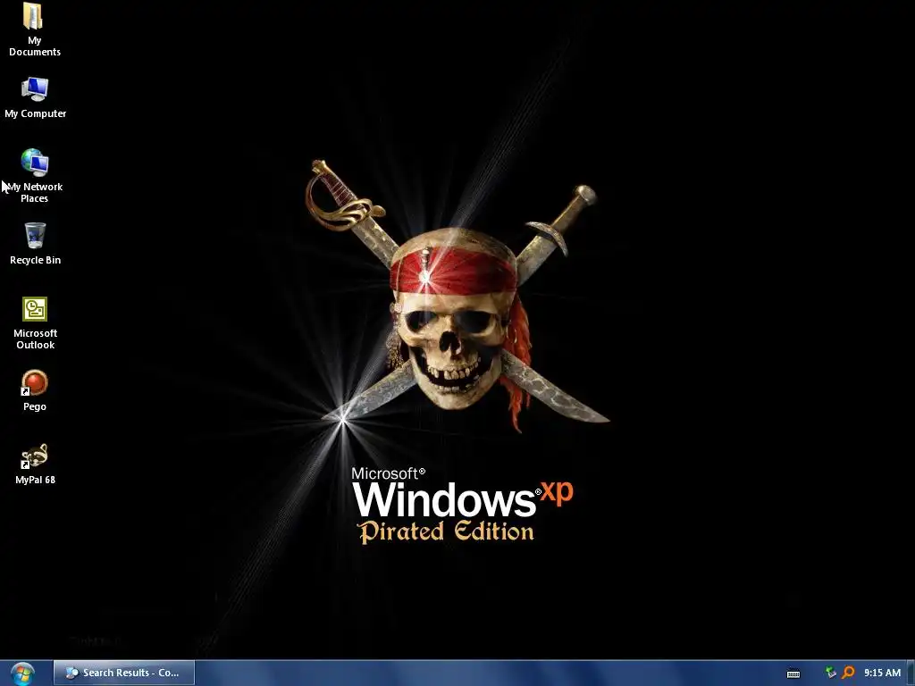The height and width of the screenshot is (686, 915).
Task: Select the My Computer desktop icon
Action: pos(35,89)
